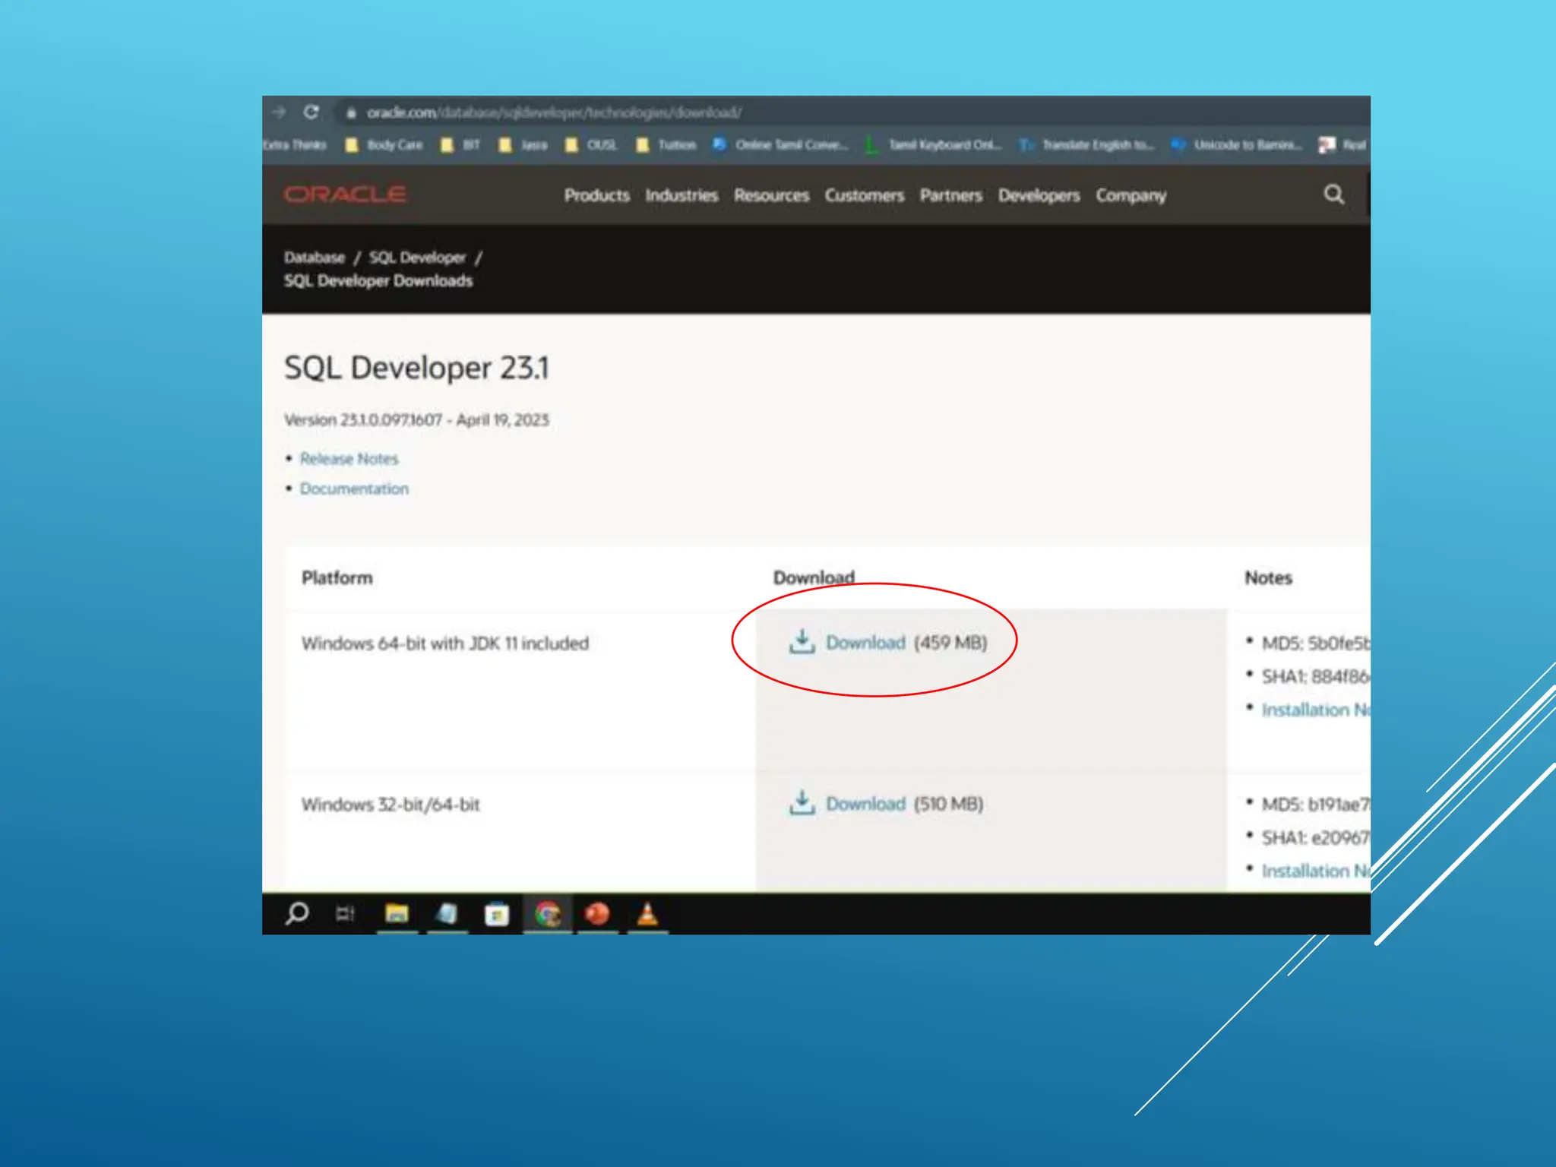Open the Body Care bookmark folder
1556x1167 pixels.
(384, 144)
